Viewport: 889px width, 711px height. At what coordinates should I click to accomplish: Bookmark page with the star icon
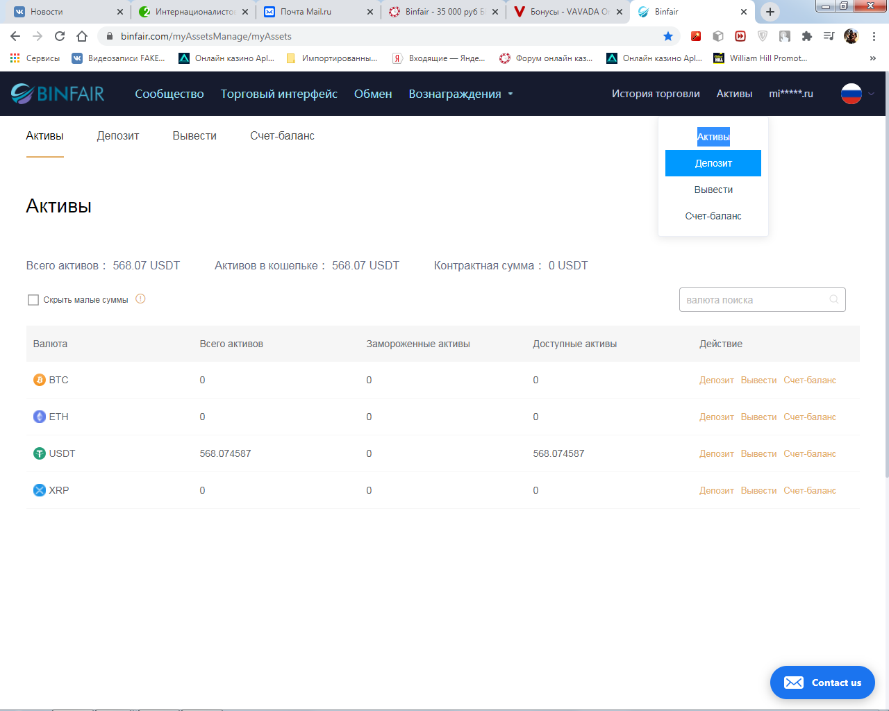(x=668, y=36)
